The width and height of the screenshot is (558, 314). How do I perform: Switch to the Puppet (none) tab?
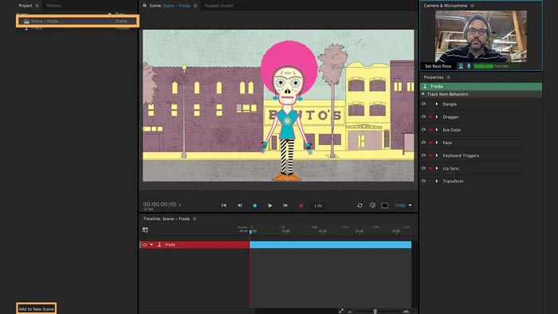point(219,6)
